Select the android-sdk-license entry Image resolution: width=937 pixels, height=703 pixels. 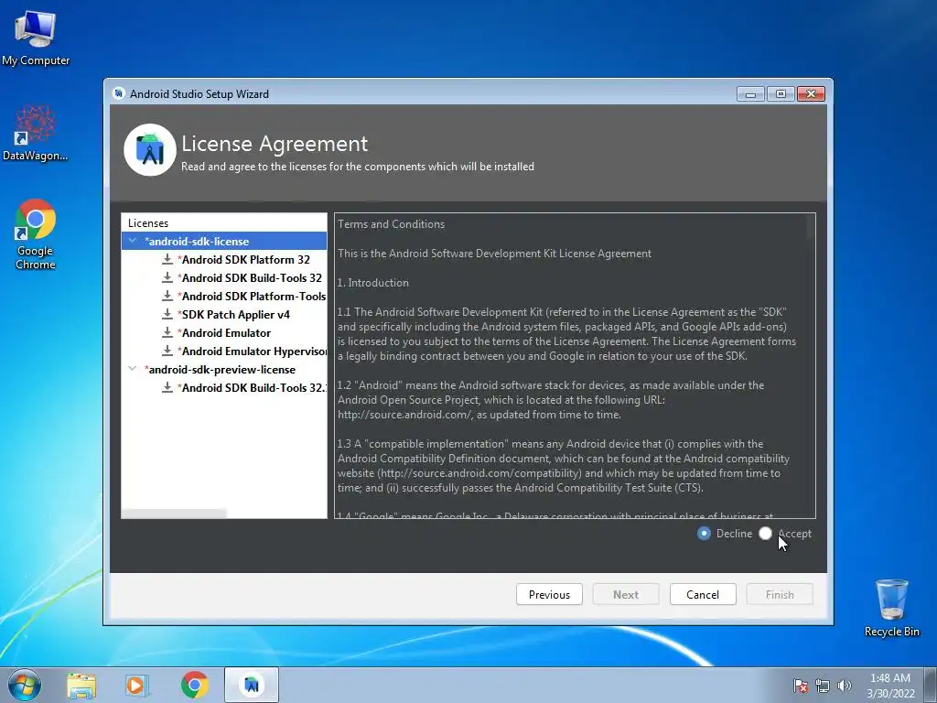click(198, 242)
